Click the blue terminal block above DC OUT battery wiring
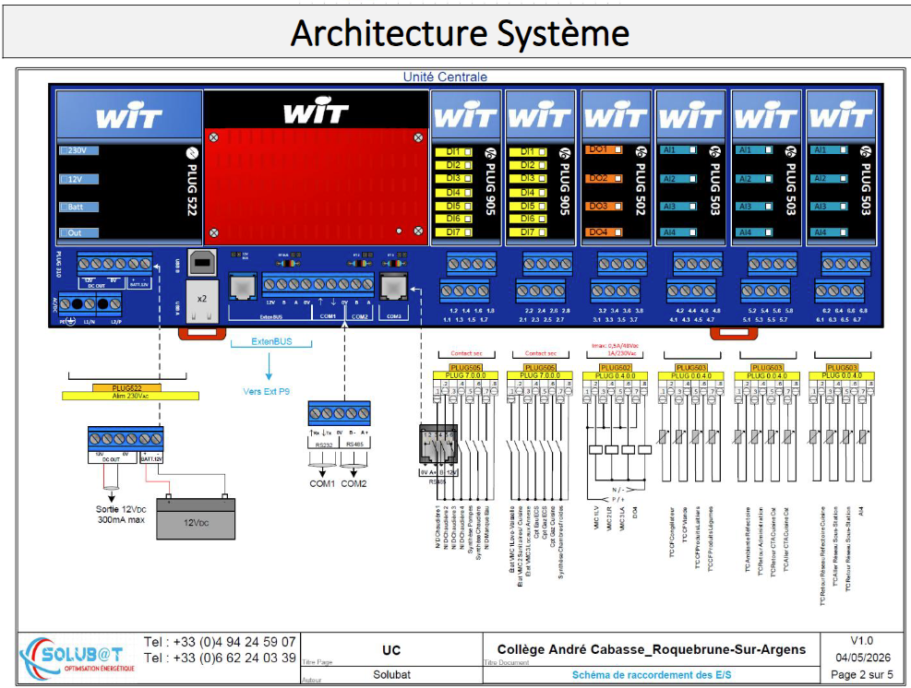Viewport: 911px width, 688px height. point(126,439)
